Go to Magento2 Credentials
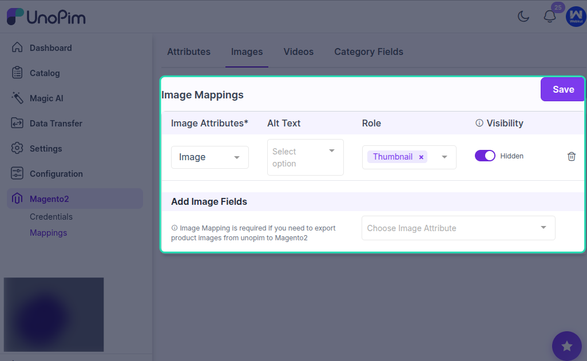Viewport: 587px width, 361px height. click(x=51, y=216)
